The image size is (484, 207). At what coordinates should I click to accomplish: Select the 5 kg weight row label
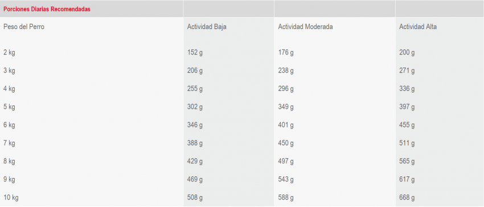(x=9, y=107)
